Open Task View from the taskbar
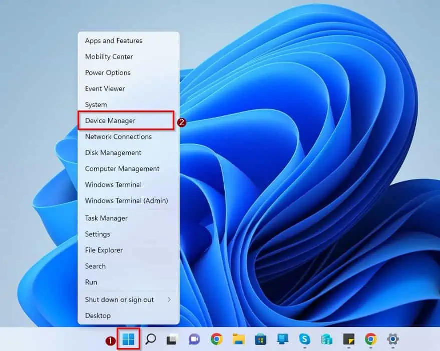This screenshot has width=440, height=351. click(x=172, y=339)
